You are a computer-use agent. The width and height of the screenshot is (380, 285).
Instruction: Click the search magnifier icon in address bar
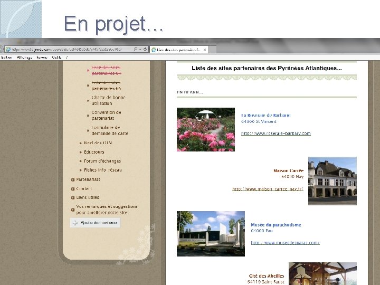(136, 49)
